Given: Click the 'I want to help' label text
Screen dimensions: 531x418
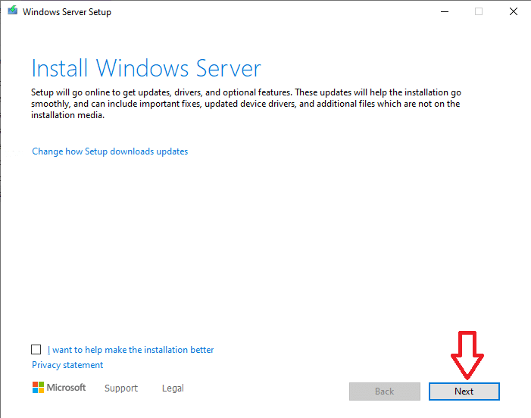Looking at the screenshot, I should pyautogui.click(x=130, y=350).
